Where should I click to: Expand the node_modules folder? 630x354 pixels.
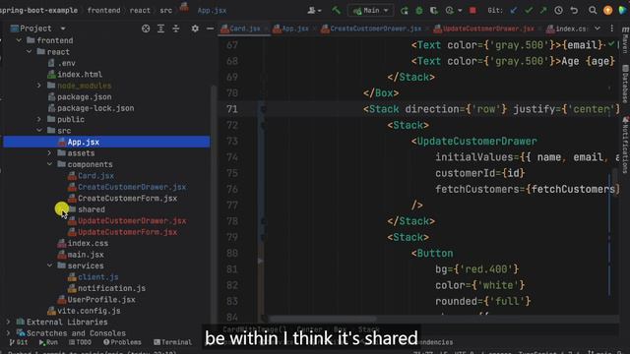click(39, 86)
